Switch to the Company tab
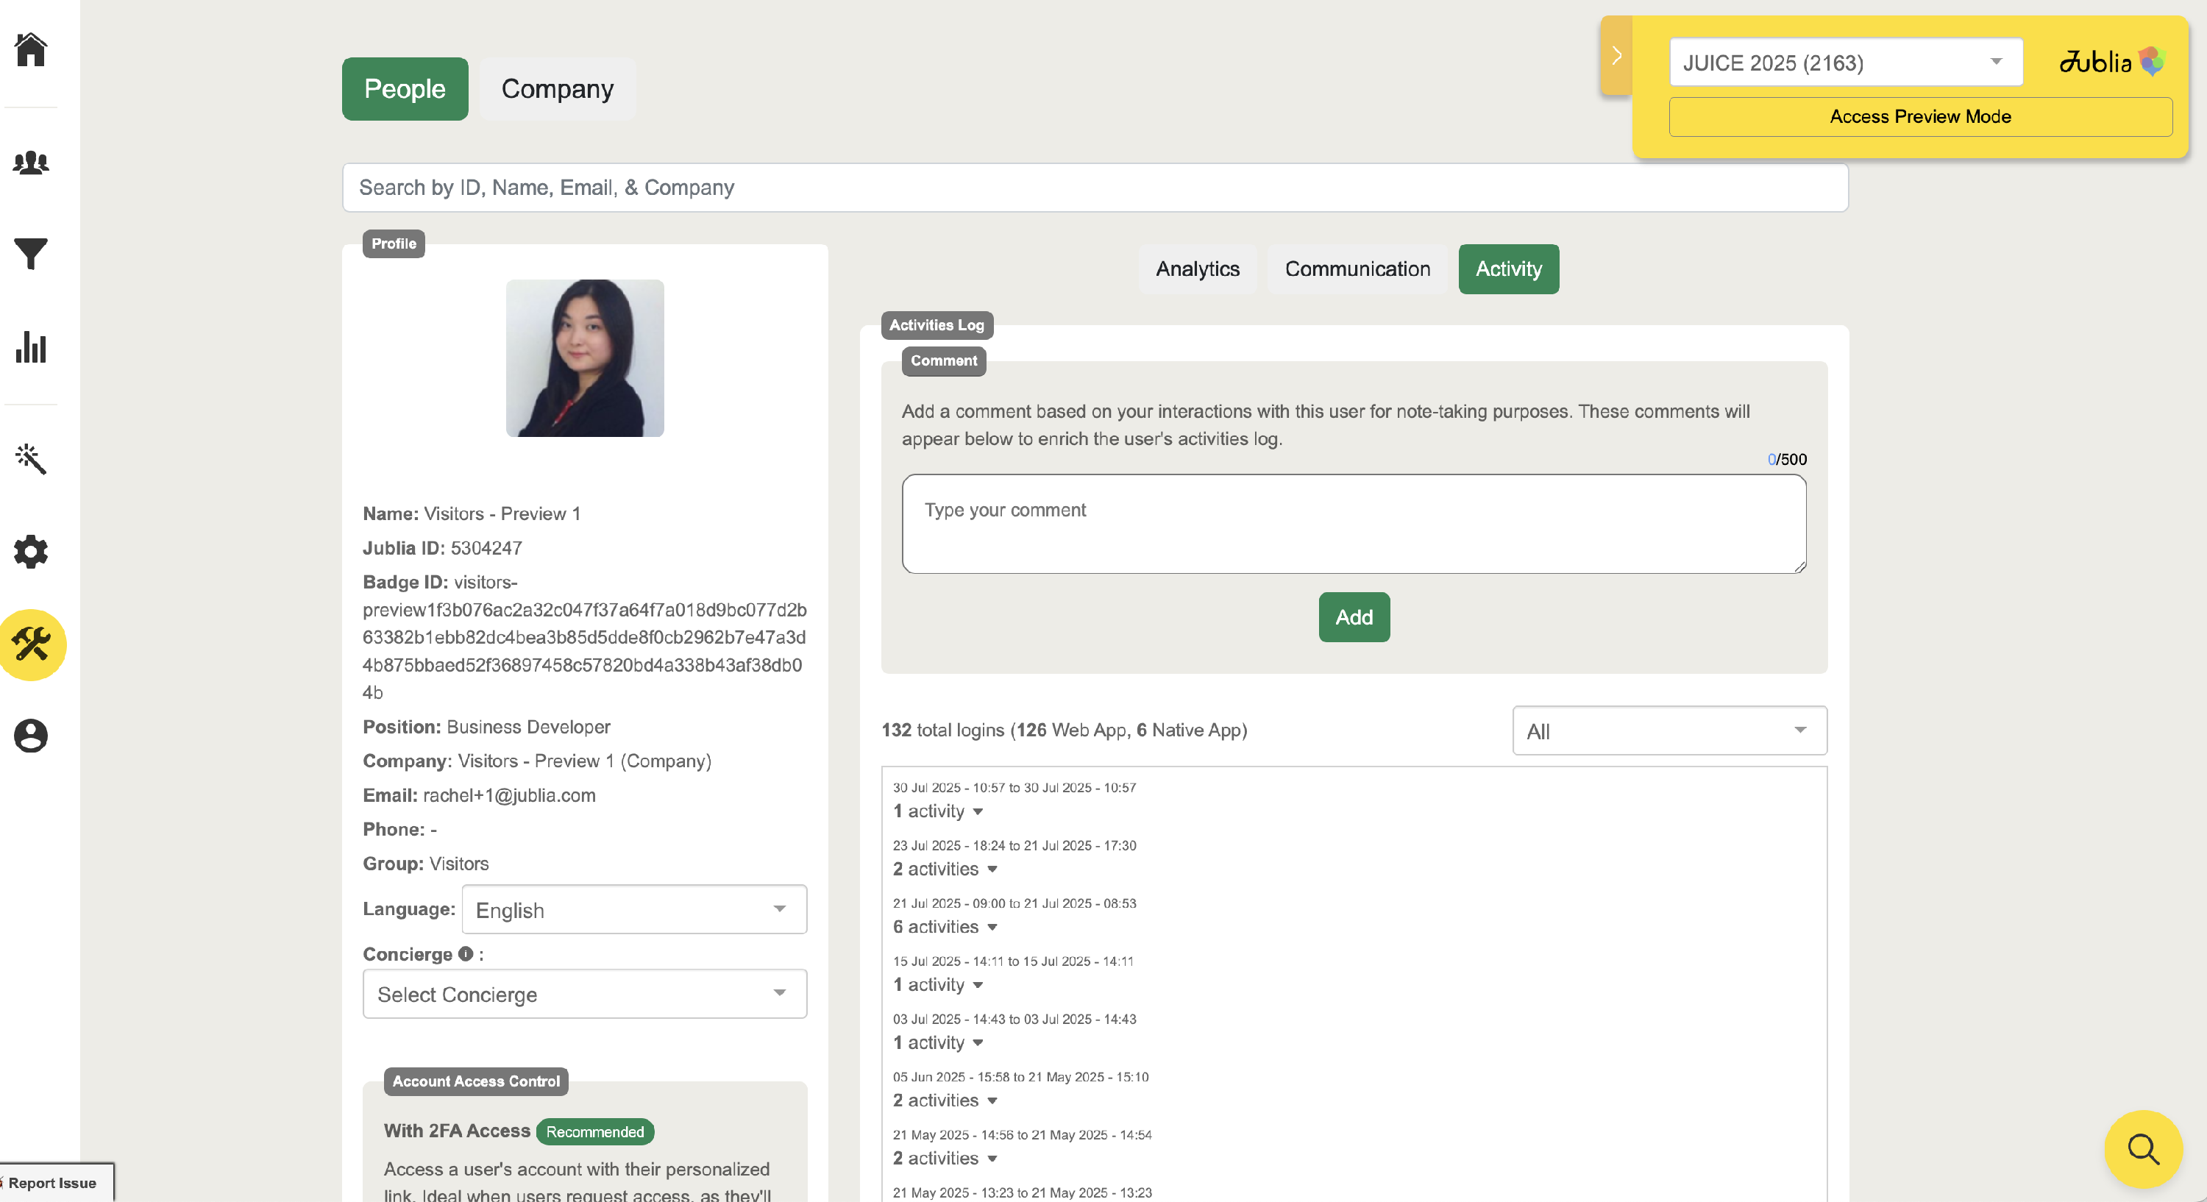Viewport: 2207px width, 1202px height. click(557, 89)
